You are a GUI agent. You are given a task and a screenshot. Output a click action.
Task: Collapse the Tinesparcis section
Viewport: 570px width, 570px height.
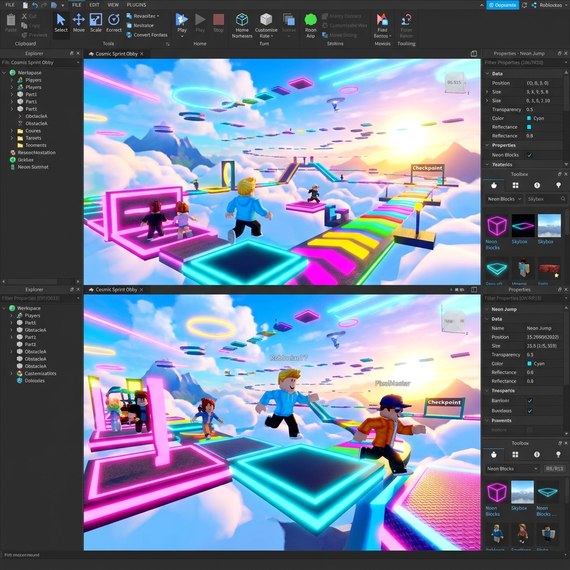tap(487, 391)
